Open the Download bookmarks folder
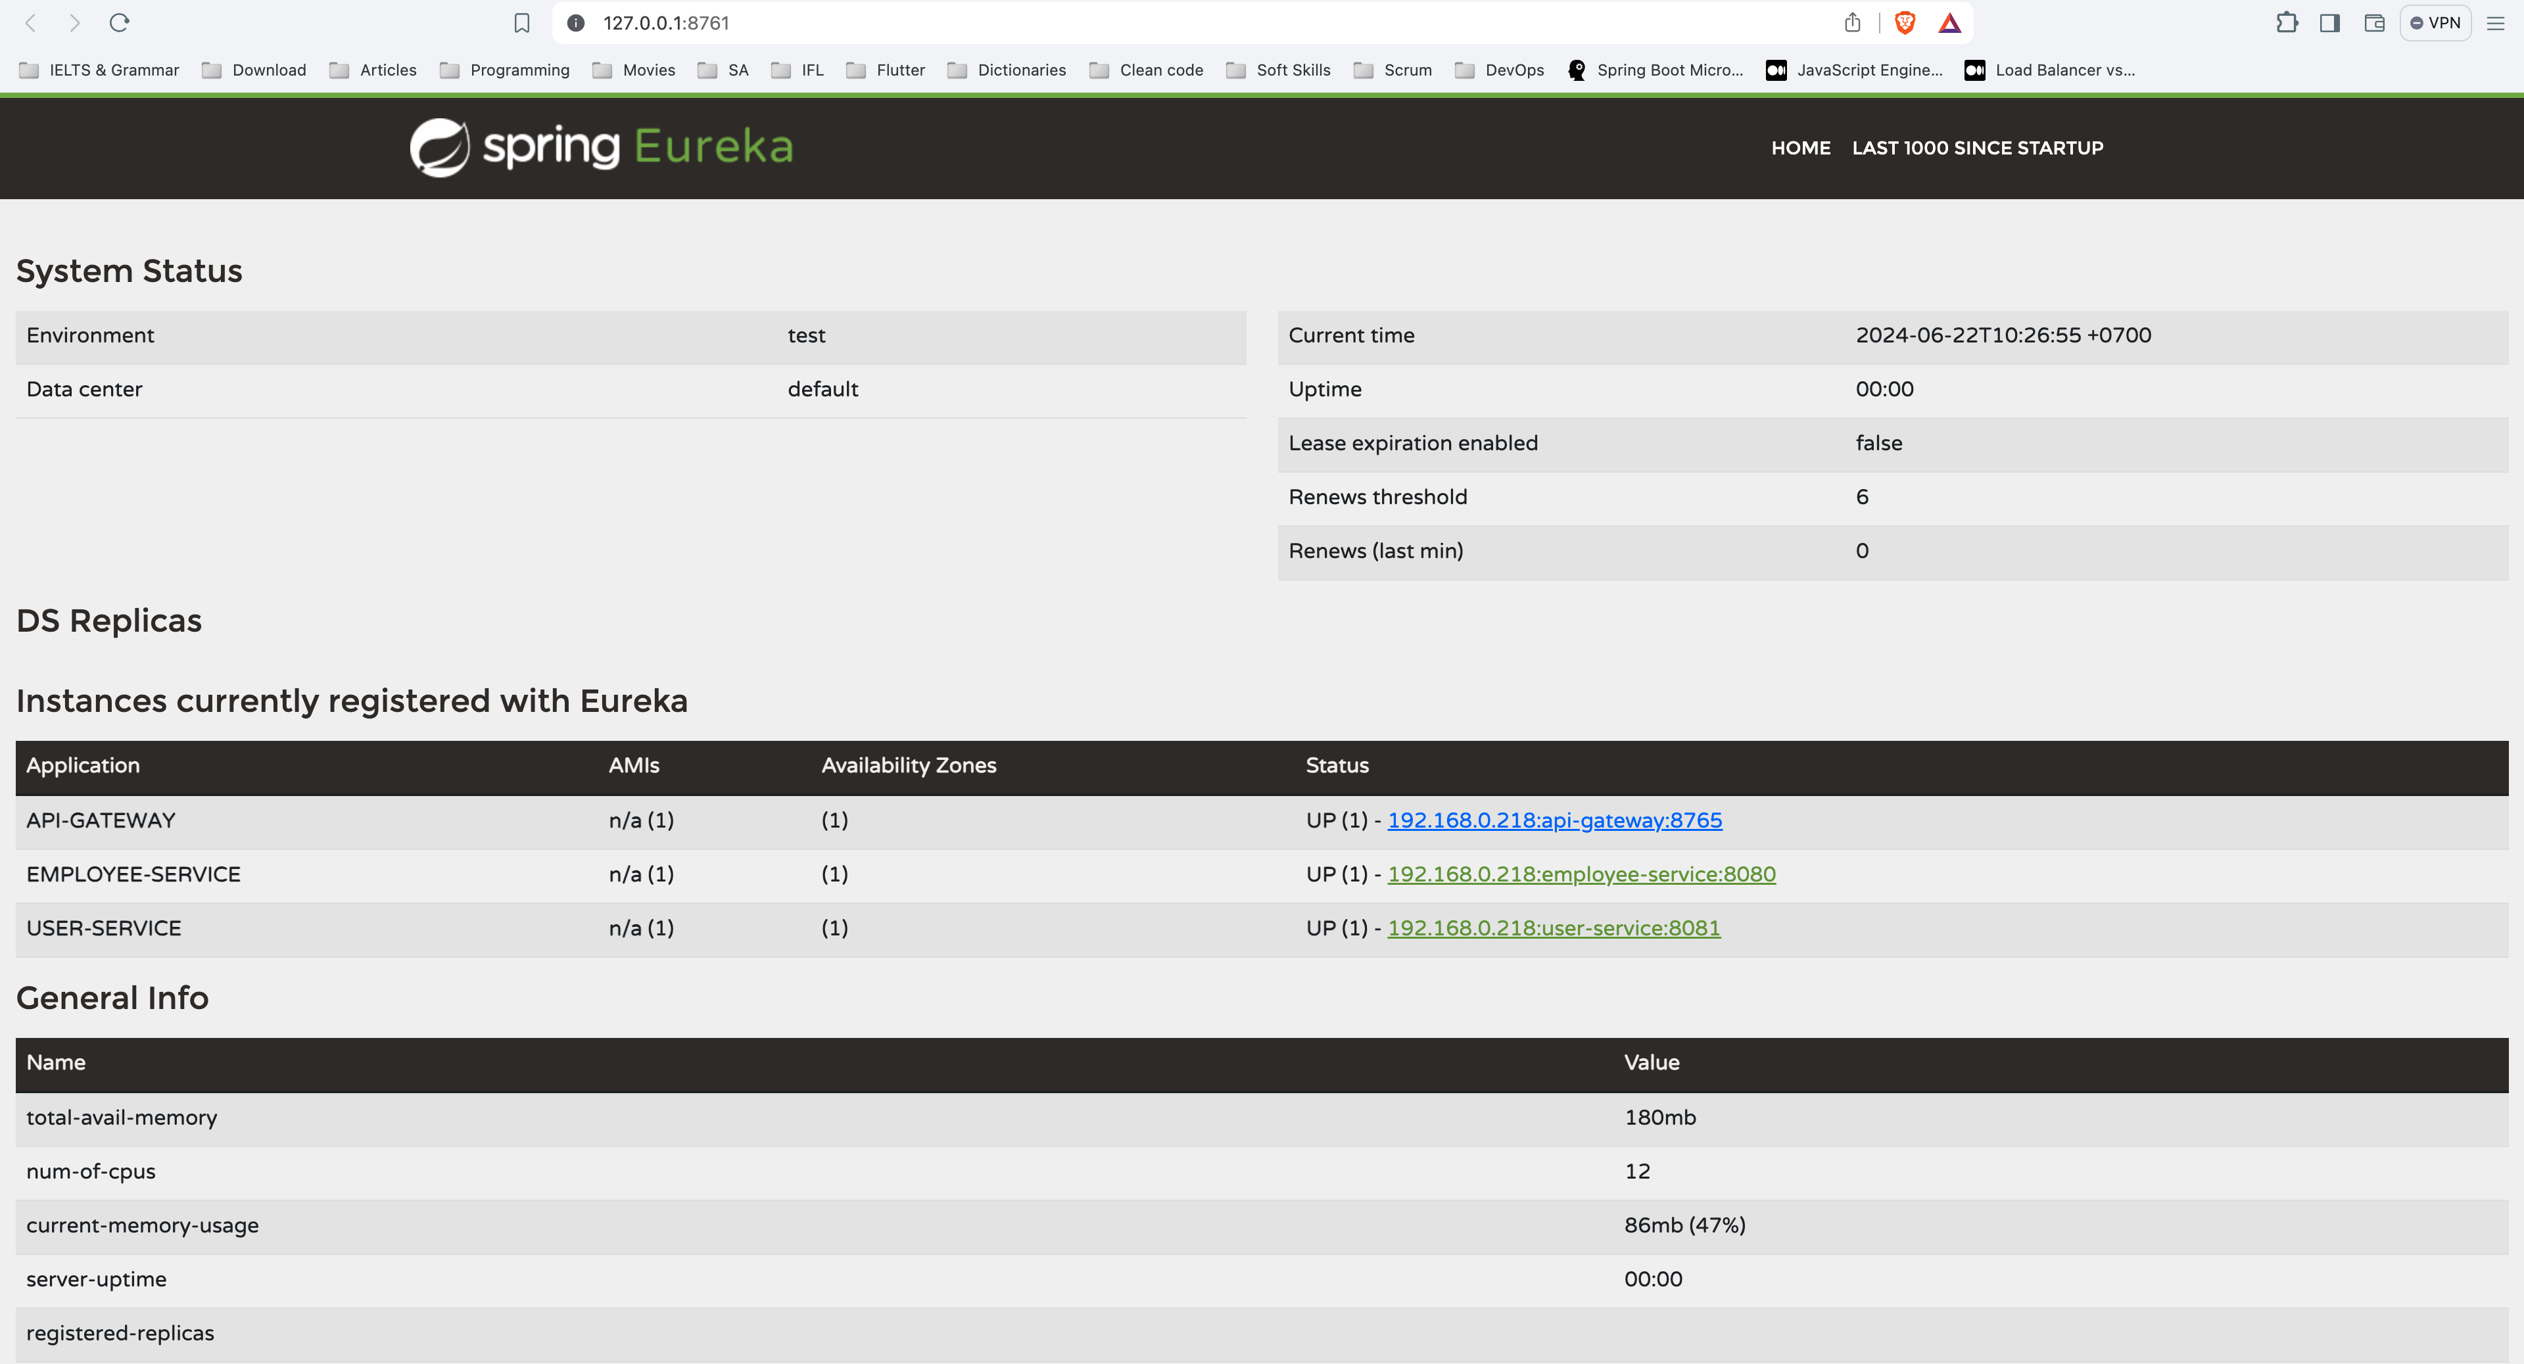The image size is (2524, 1364). coord(254,70)
